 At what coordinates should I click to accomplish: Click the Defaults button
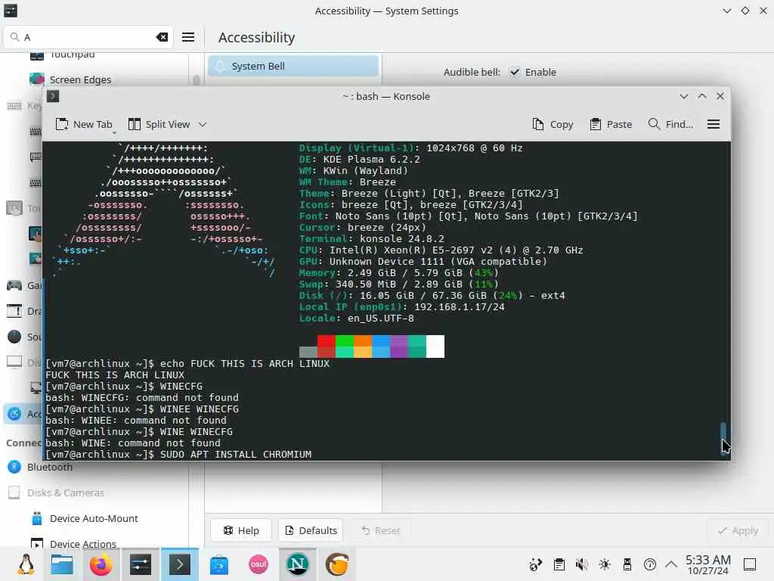(311, 530)
